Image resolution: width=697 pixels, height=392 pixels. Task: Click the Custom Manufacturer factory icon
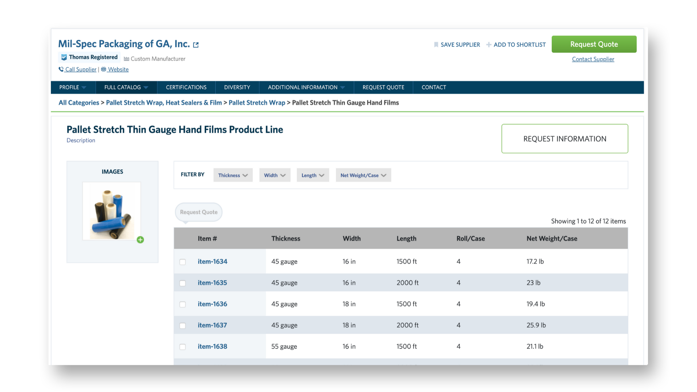(126, 59)
